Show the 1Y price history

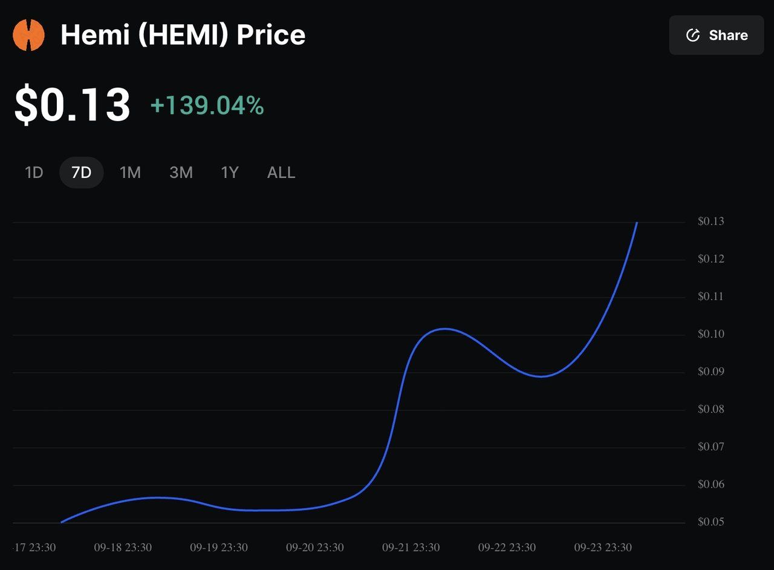click(x=230, y=173)
